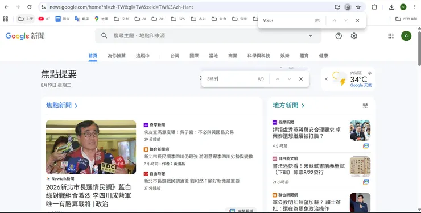Select the 為你推薦 tab
Viewport: 421px width, 213px height.
(x=117, y=56)
